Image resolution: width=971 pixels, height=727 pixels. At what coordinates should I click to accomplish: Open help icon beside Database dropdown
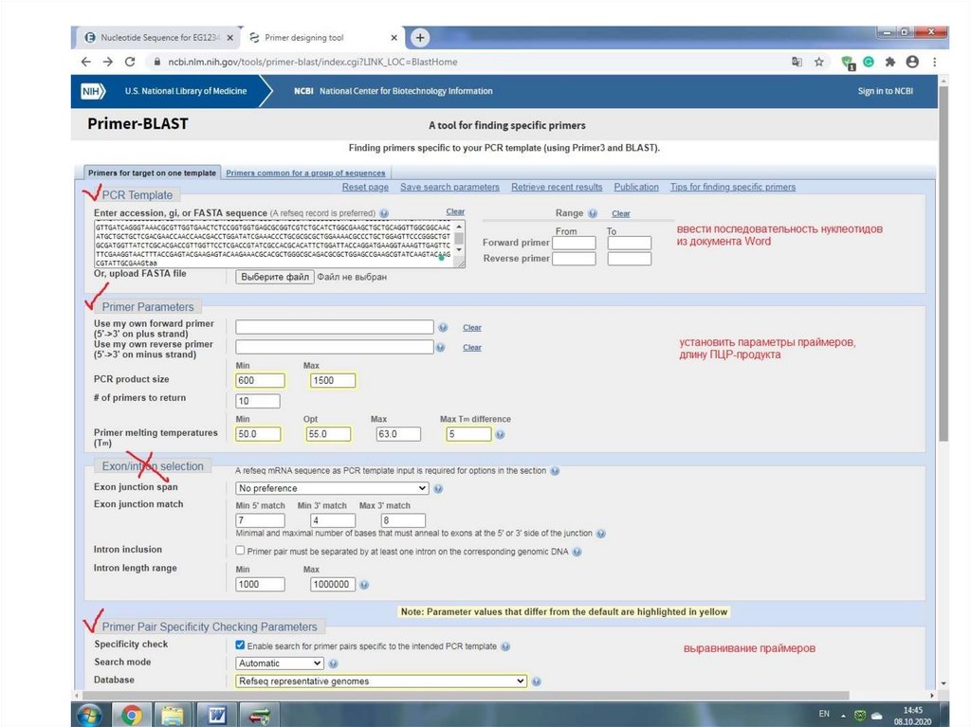tap(537, 682)
